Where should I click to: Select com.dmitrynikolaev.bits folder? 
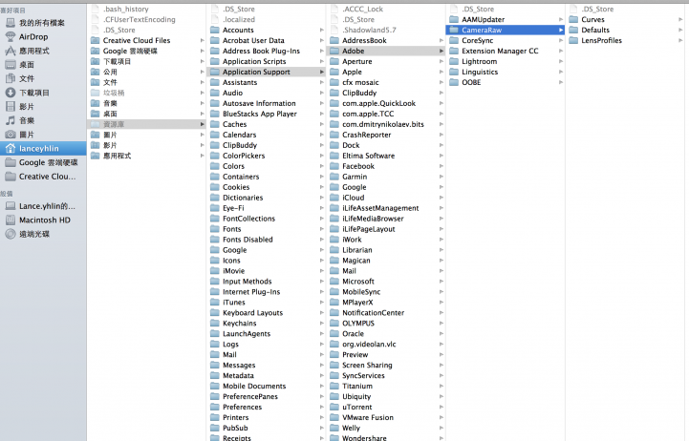click(x=386, y=124)
